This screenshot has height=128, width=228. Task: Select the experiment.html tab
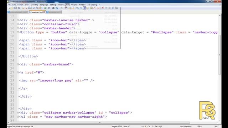pos(37,12)
